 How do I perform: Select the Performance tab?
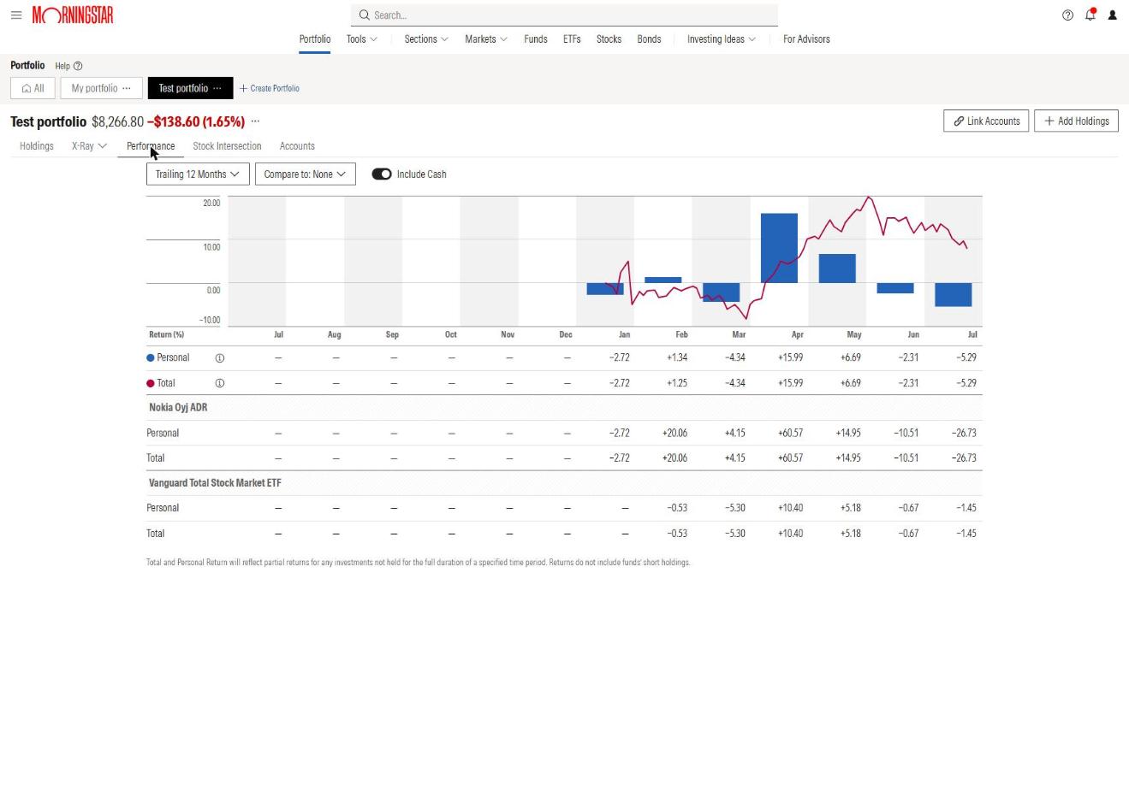(151, 146)
